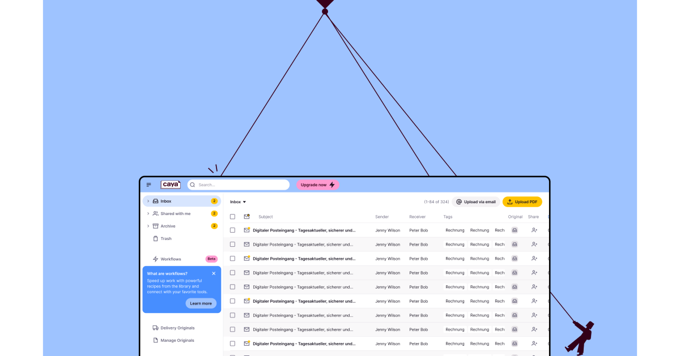
Task: Tick the checkbox of the fifth email row
Action: point(232,287)
